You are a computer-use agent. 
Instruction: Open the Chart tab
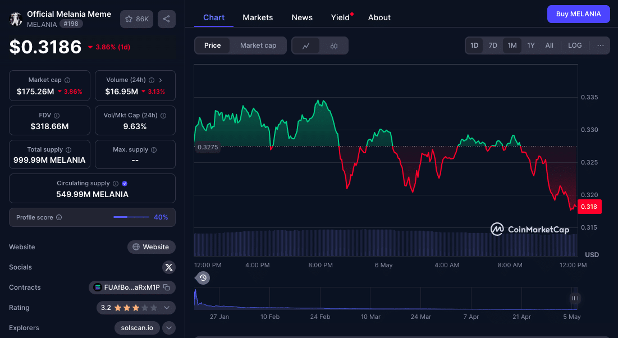214,17
